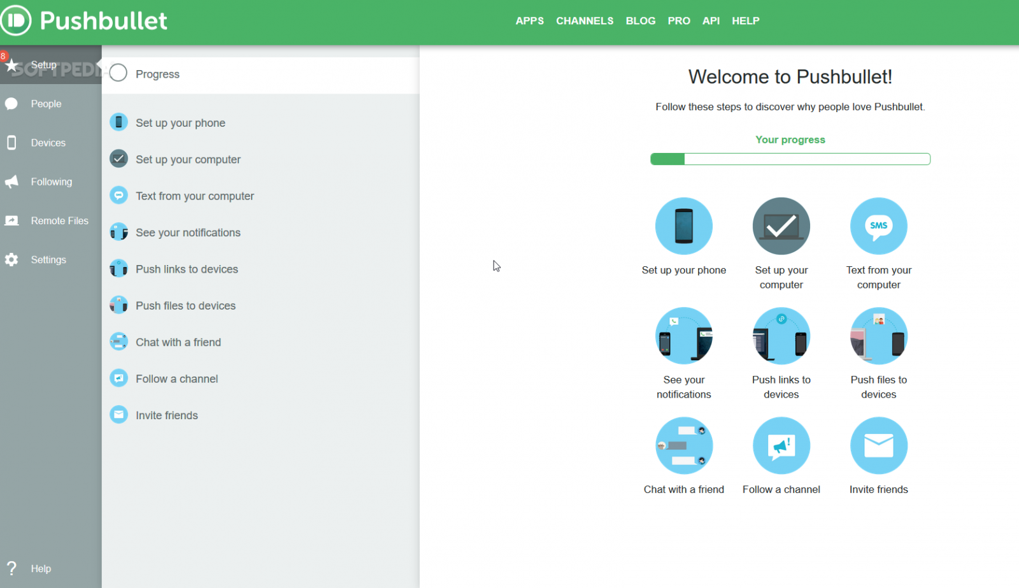Click the large Follow a channel megaphone icon
This screenshot has width=1019, height=588.
coord(781,445)
